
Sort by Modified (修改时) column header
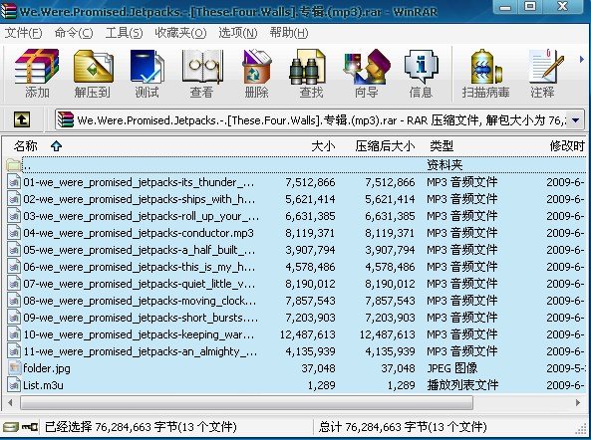[x=567, y=145]
